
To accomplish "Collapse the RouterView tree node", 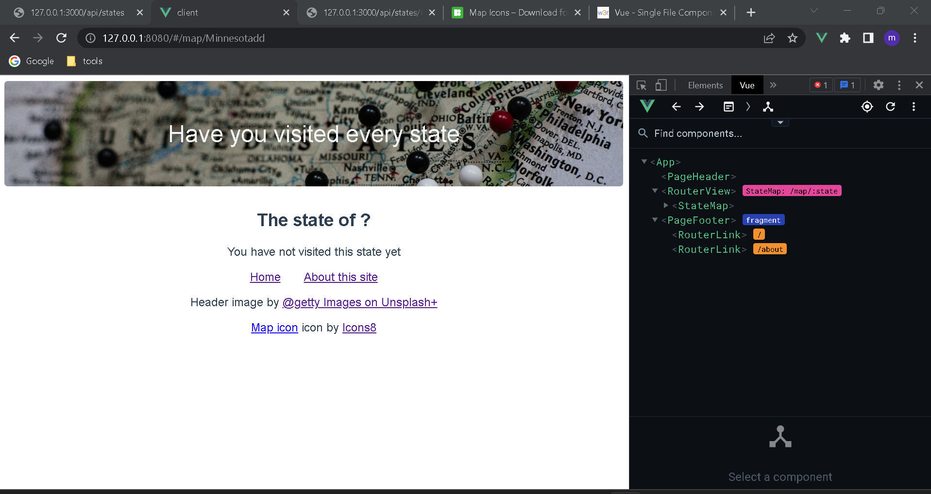I will coord(655,191).
